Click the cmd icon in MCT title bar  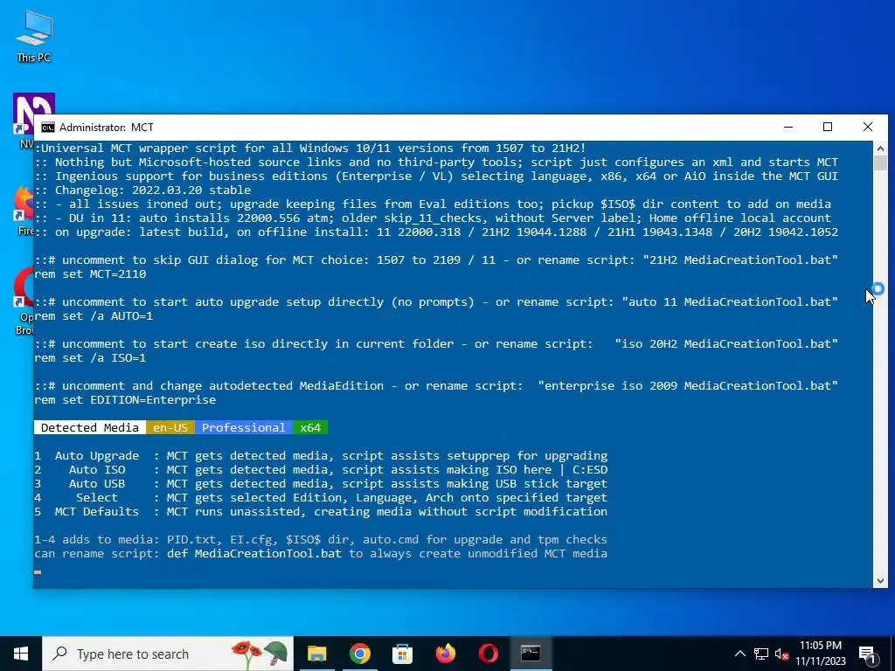[48, 128]
